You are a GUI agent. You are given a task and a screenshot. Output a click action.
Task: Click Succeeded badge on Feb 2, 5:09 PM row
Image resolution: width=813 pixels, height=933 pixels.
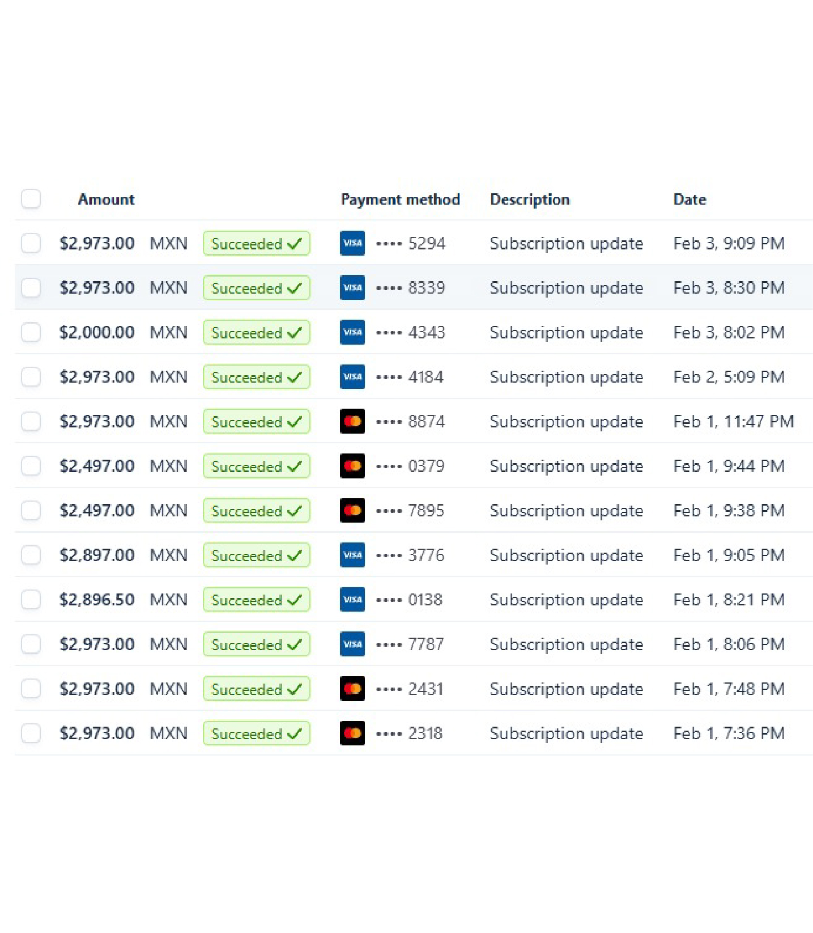pos(256,377)
